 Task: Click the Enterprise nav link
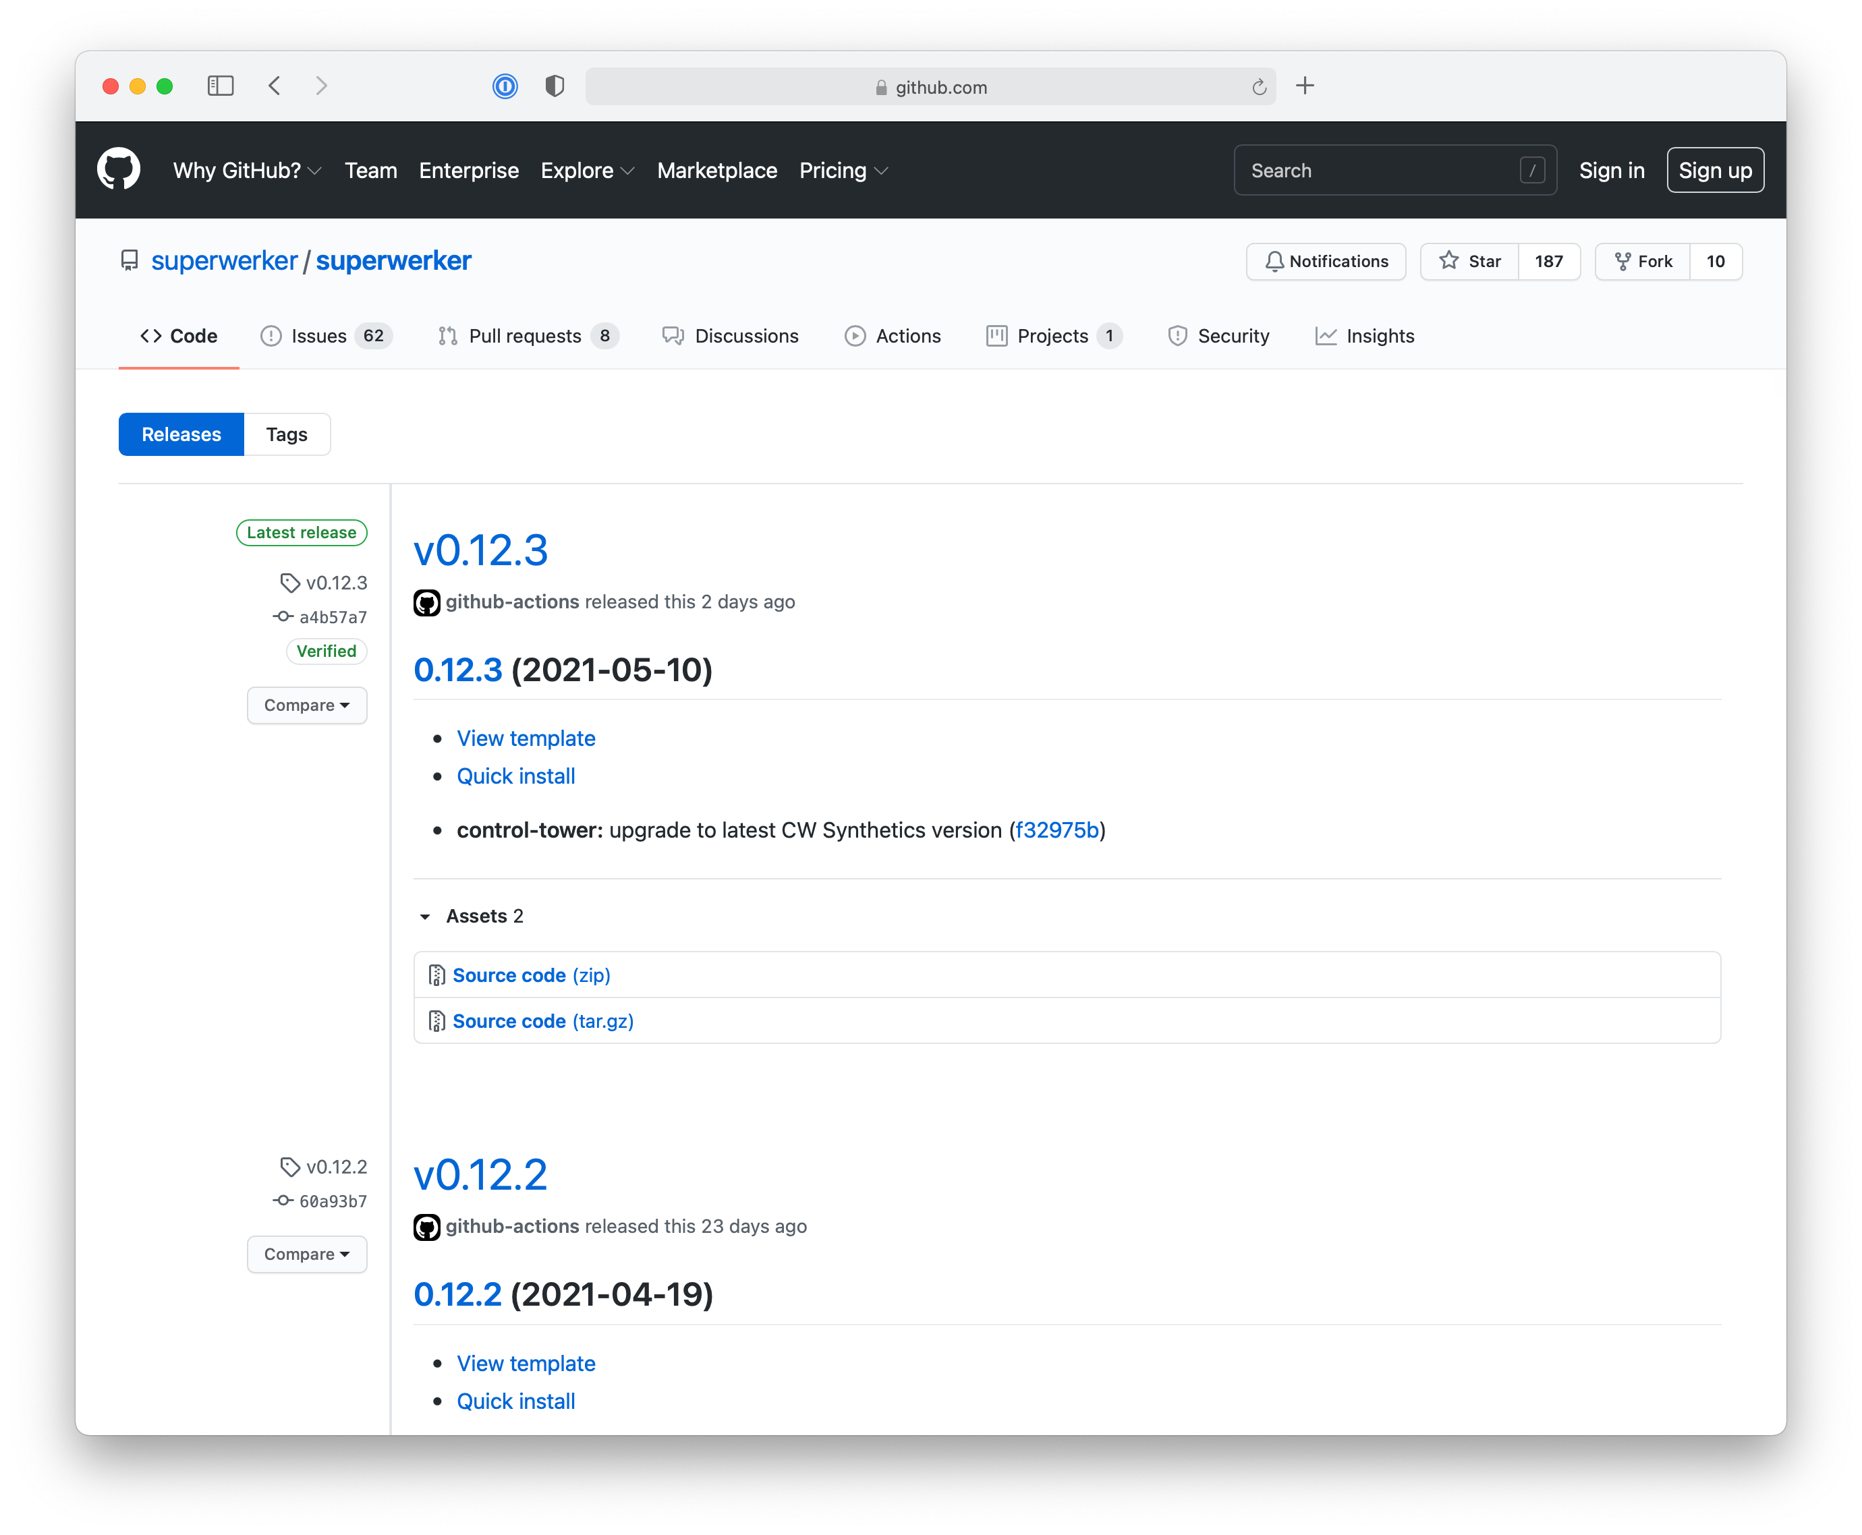[x=469, y=171]
